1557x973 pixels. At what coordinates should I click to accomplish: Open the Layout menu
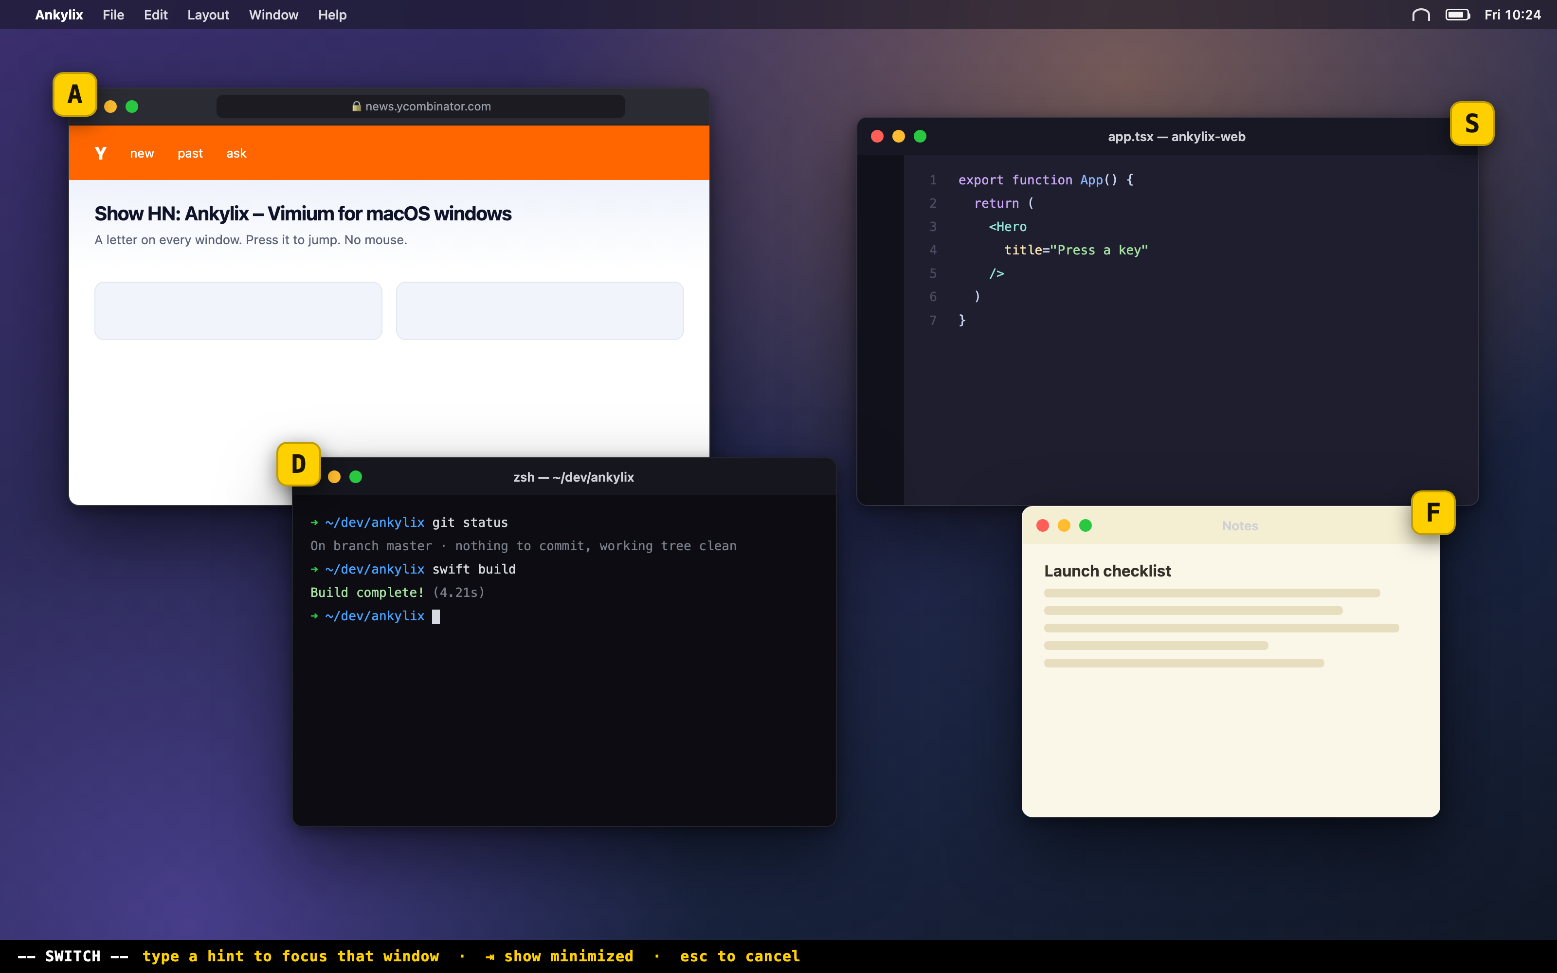tap(208, 15)
